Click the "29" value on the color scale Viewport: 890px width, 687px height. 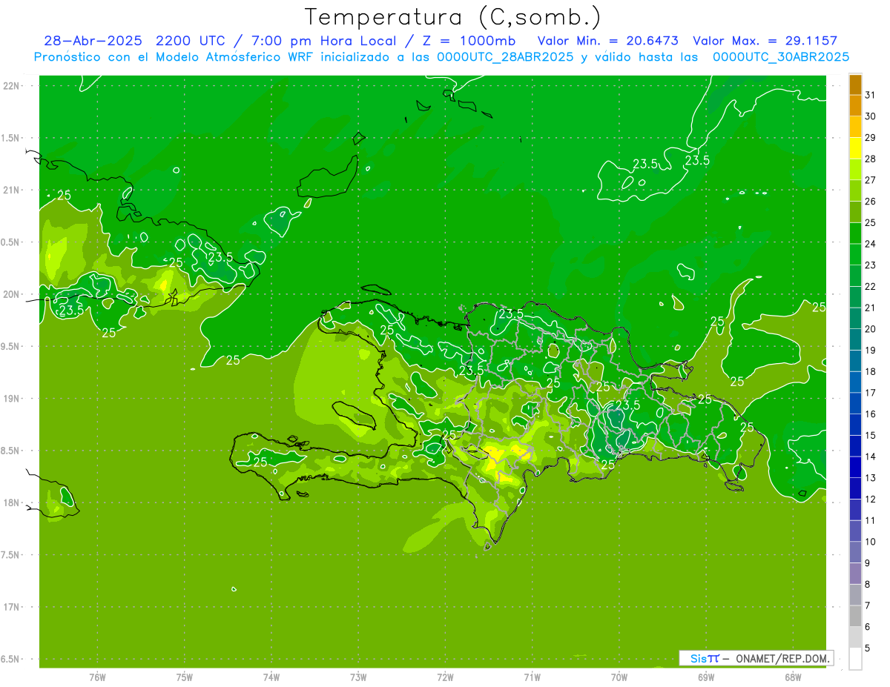[x=870, y=138]
